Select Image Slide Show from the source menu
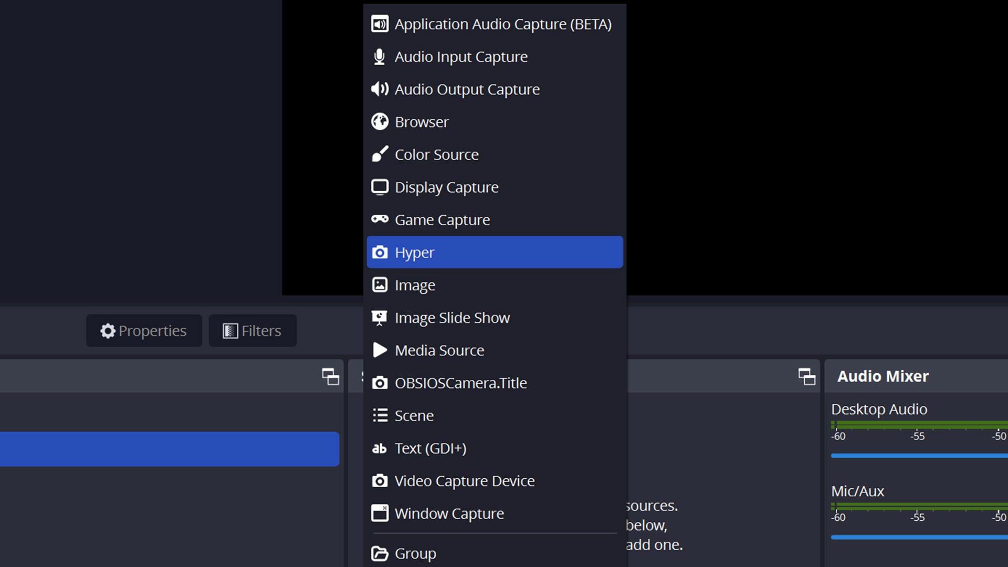1008x567 pixels. (452, 318)
